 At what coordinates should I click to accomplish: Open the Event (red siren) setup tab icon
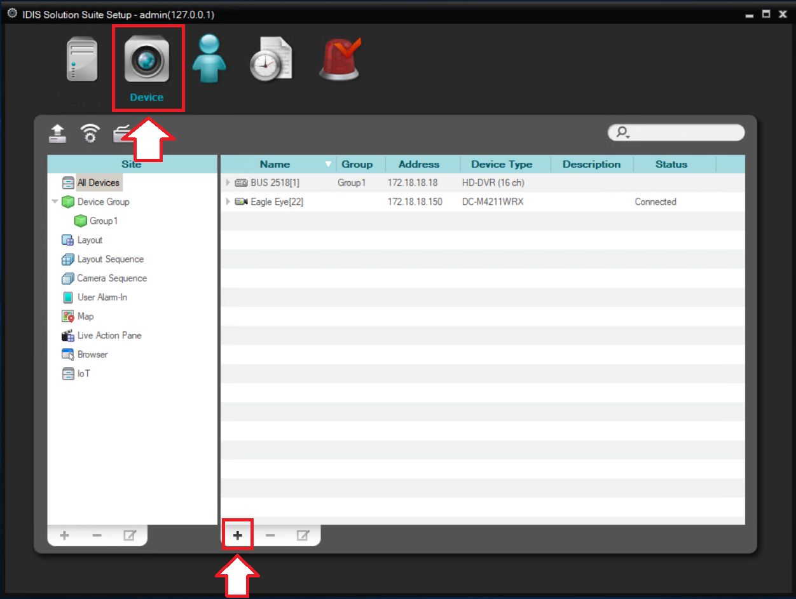(340, 59)
